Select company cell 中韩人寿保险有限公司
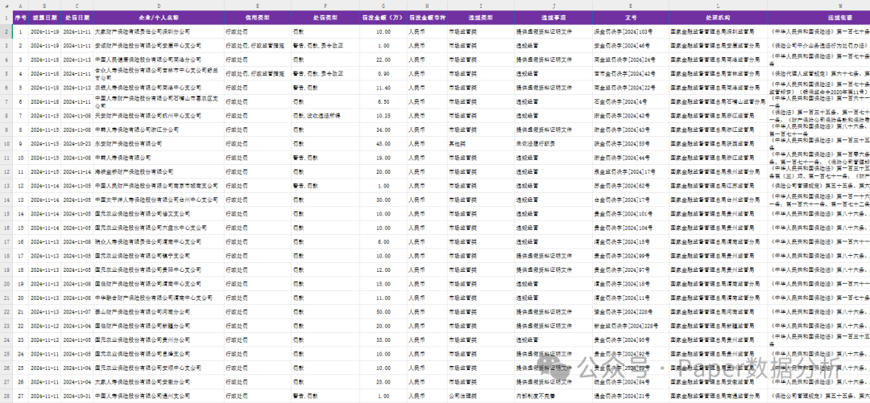The image size is (870, 403). point(159,158)
